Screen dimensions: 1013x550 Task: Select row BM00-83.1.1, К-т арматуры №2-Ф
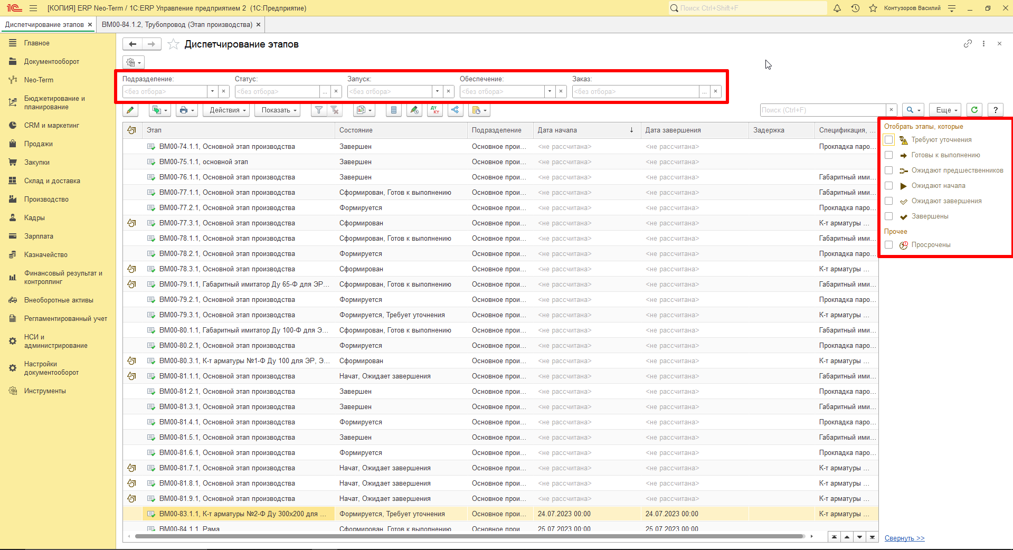(x=500, y=514)
